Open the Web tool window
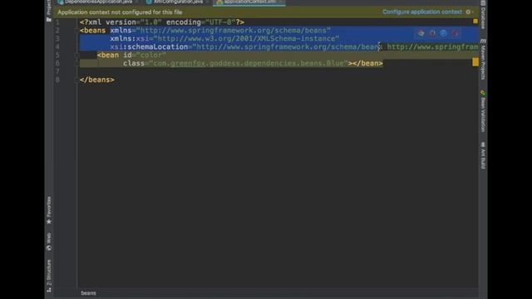The image size is (532, 299). click(x=49, y=242)
